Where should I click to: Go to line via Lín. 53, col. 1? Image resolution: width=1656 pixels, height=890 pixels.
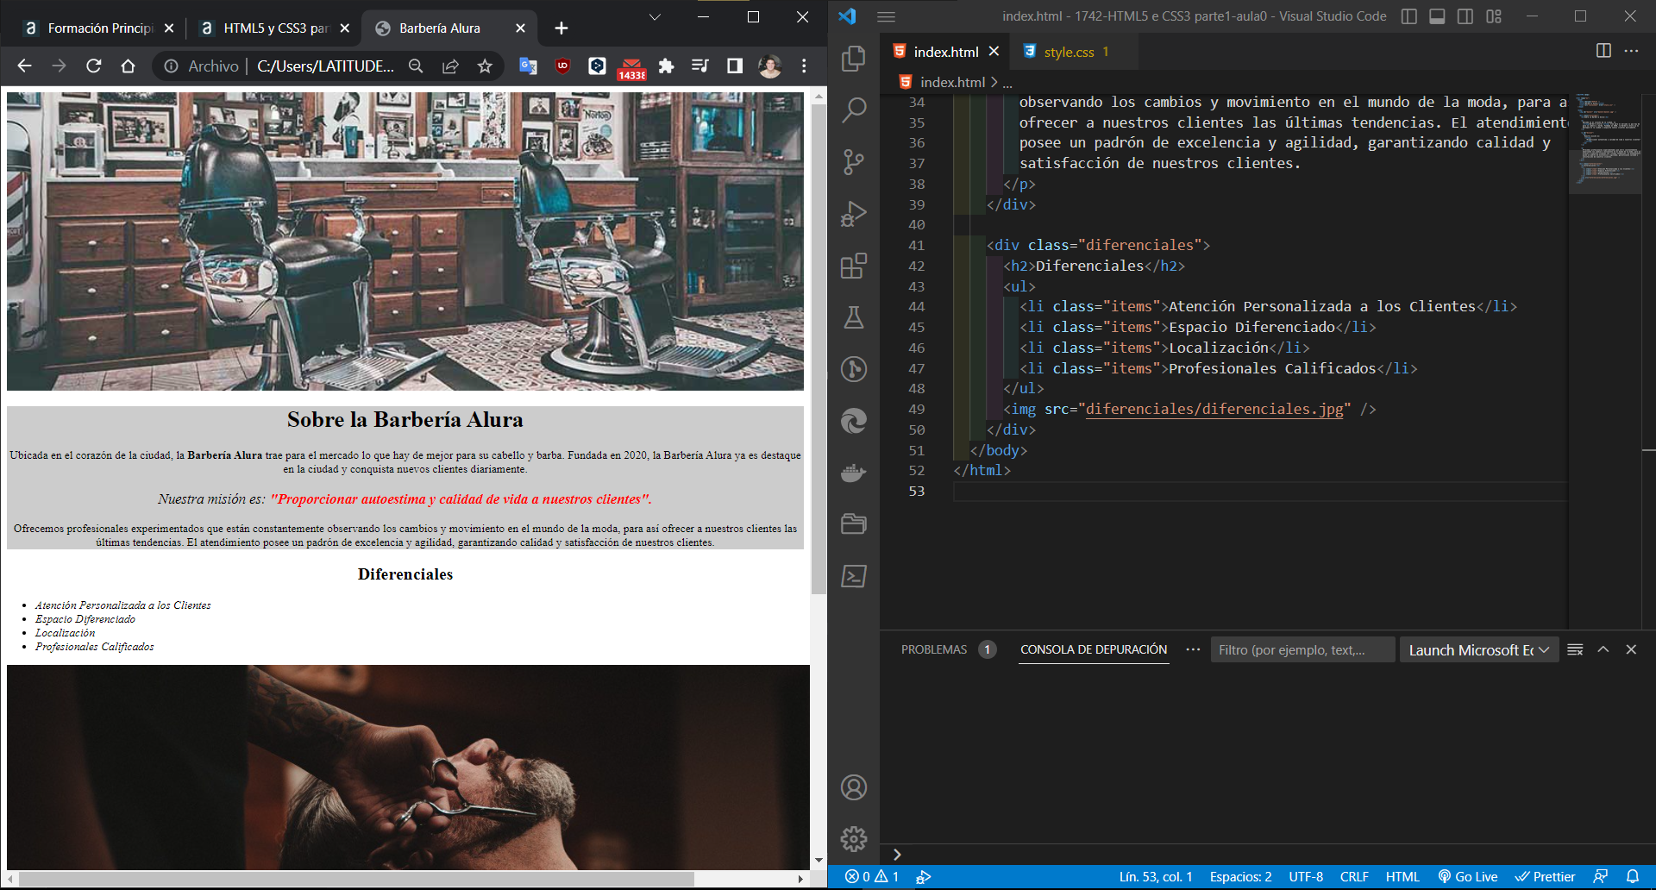coord(1156,877)
